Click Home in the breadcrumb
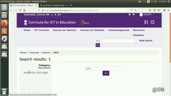Image resolution: width=171 pixels, height=96 pixels. [x=23, y=53]
